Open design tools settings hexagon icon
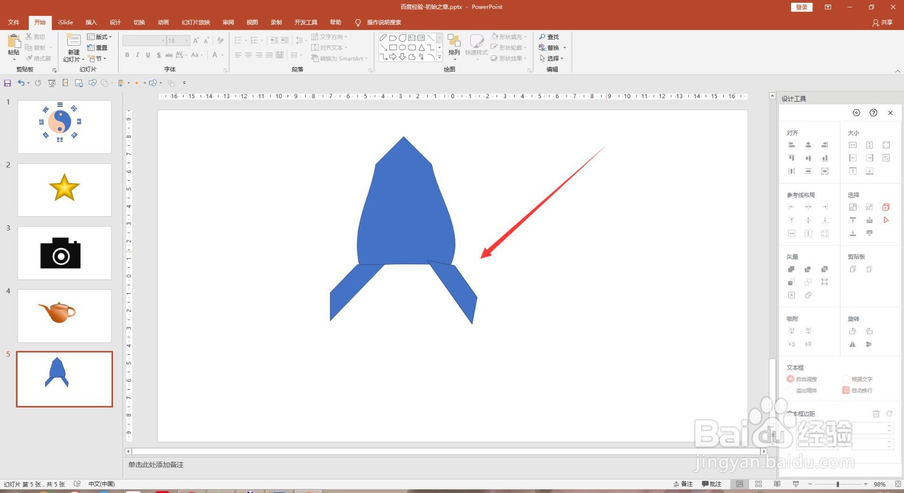Screen dimensions: 904x493 [x=857, y=113]
